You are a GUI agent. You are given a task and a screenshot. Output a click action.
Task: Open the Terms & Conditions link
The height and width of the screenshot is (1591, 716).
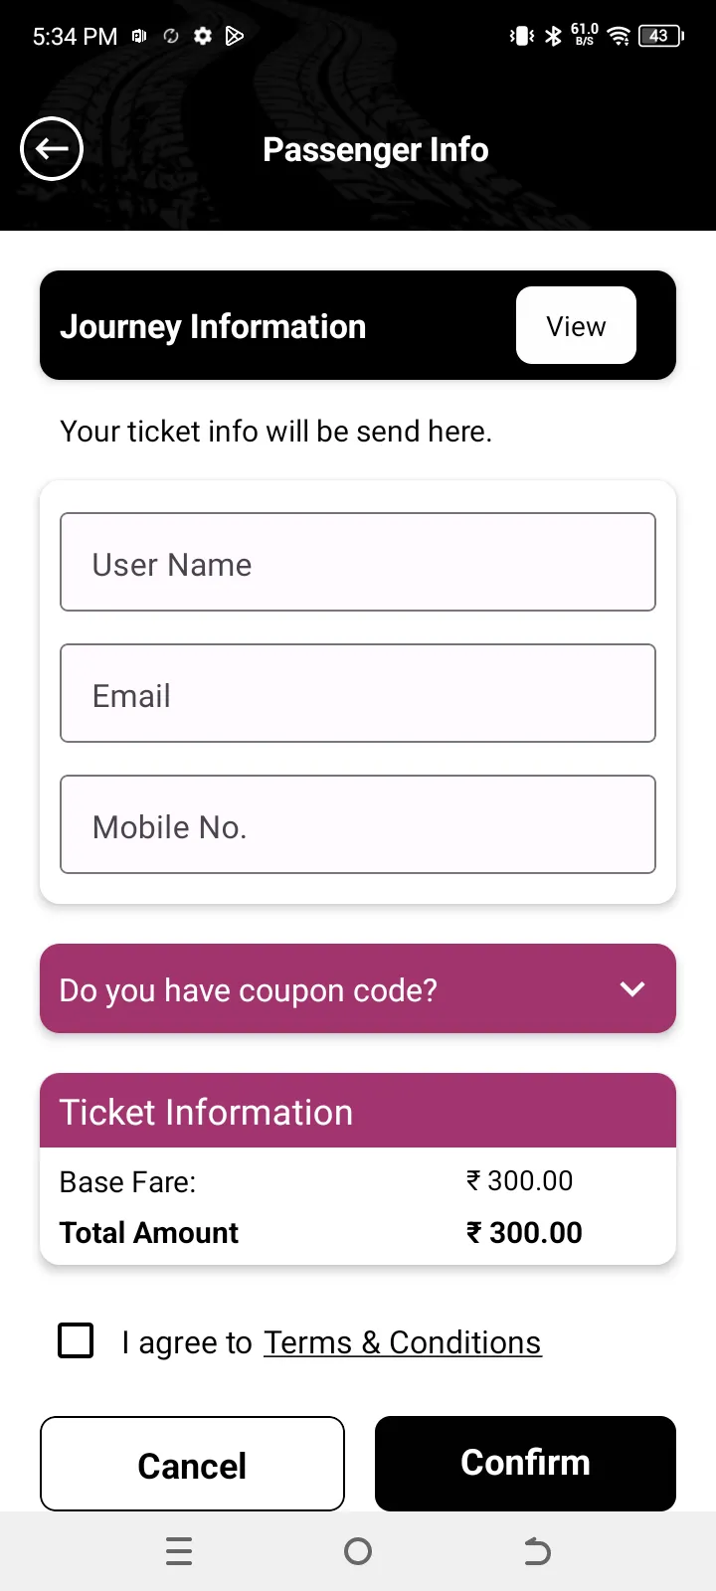tap(402, 1342)
